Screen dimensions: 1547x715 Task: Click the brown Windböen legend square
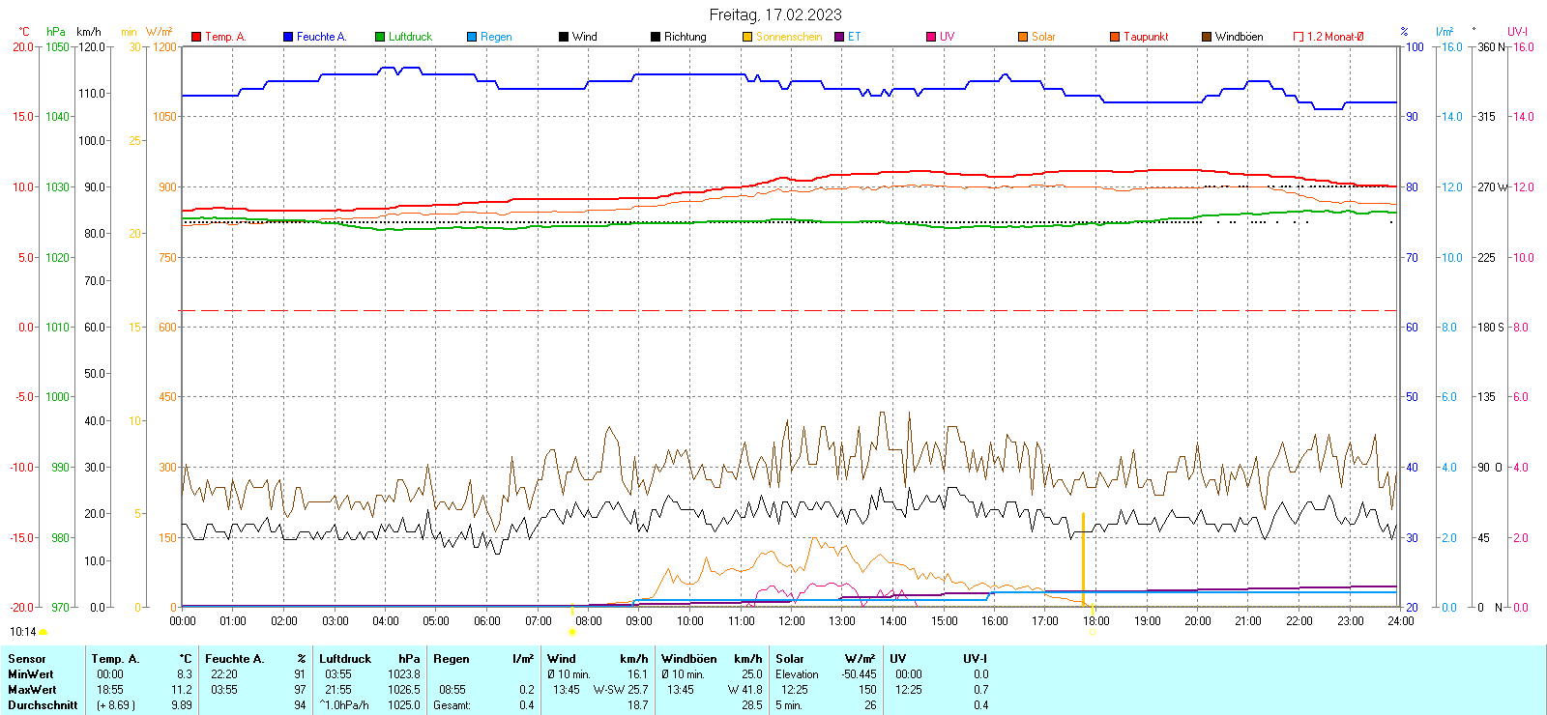coord(1207,37)
